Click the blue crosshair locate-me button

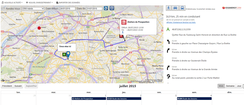[112, 8]
